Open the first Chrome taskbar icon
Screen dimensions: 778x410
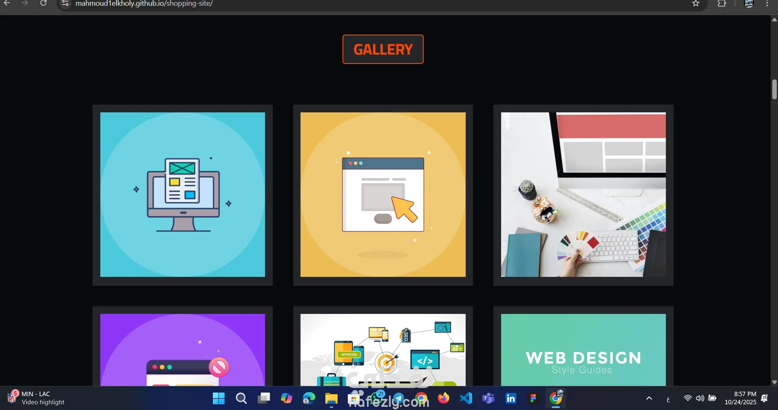coord(421,398)
